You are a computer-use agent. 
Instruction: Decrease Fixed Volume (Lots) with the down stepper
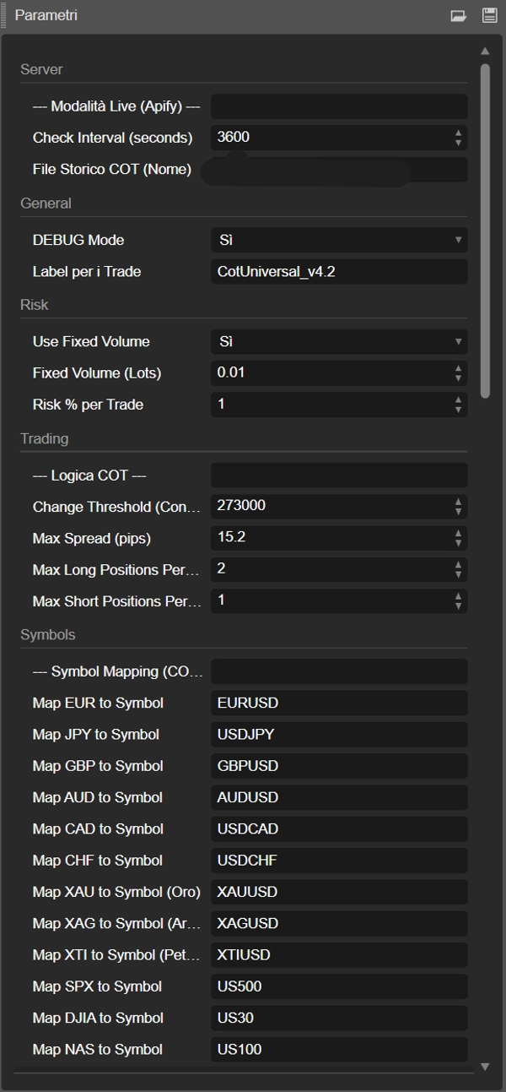pos(459,377)
